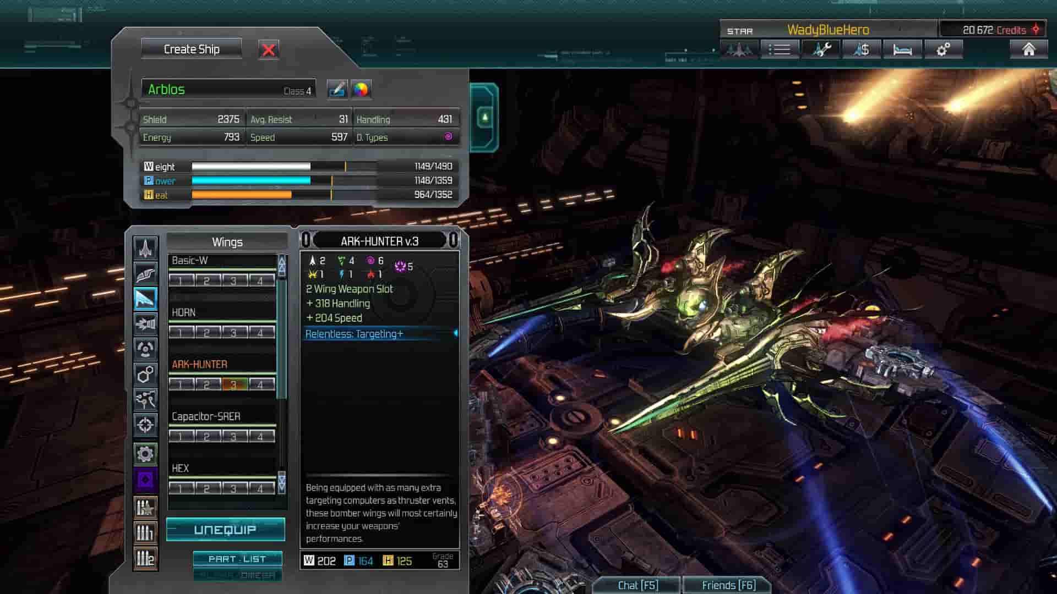Open the three-segment ring parts category
Screen dimensions: 1057x594
[x=145, y=349]
